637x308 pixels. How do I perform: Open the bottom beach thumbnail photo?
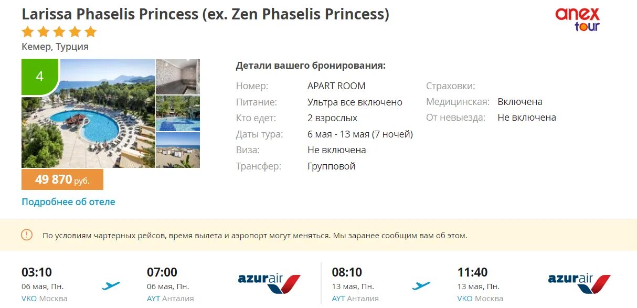pos(178,150)
